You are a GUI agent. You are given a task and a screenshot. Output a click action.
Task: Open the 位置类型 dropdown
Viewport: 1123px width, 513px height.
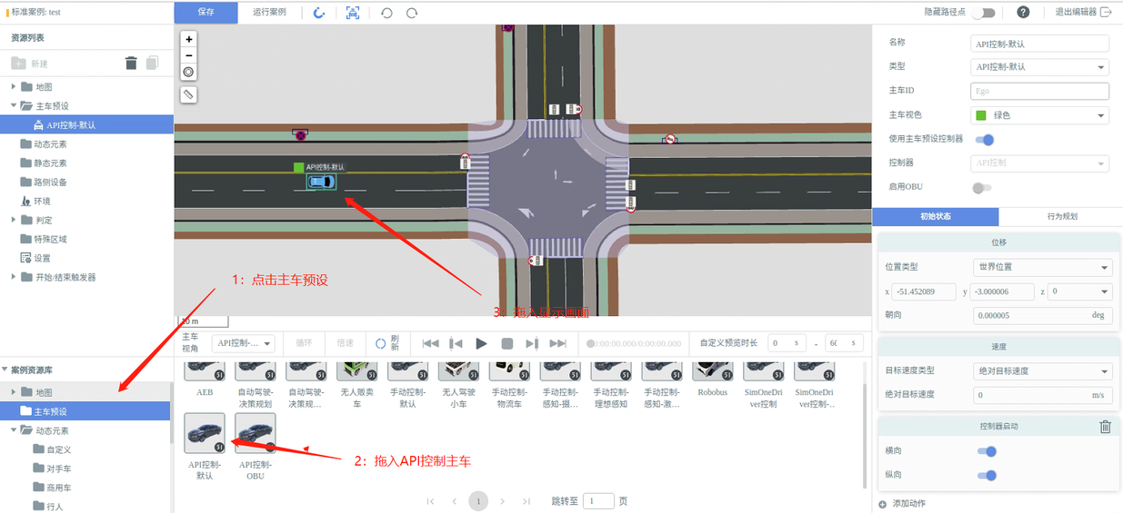coord(1042,267)
